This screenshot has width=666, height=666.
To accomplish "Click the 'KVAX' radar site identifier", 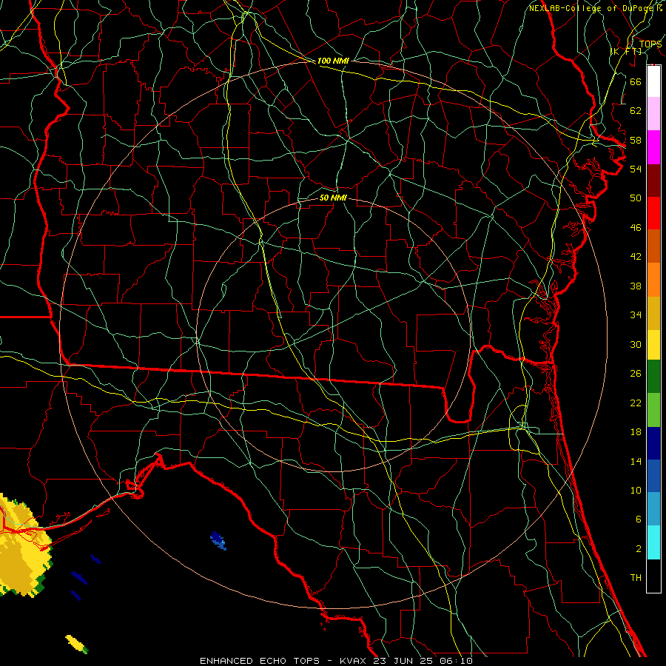I will pyautogui.click(x=354, y=661).
